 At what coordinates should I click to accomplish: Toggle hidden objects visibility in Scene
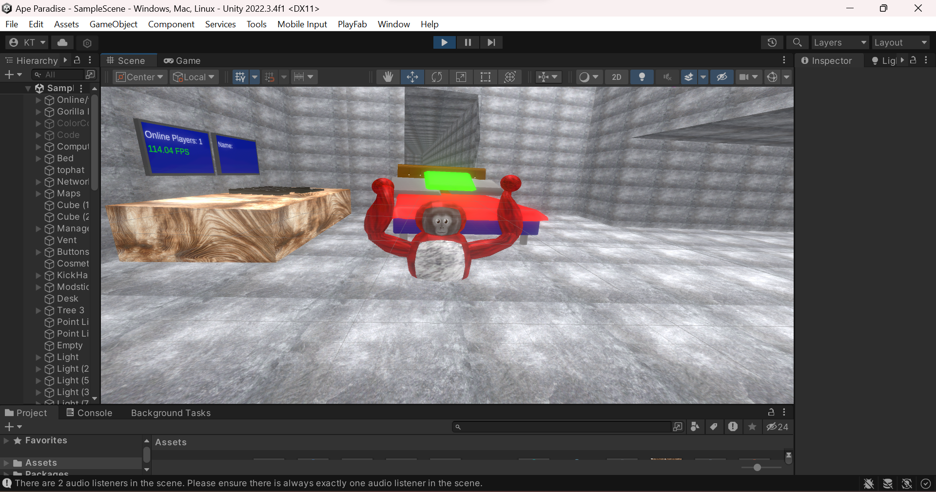point(722,77)
